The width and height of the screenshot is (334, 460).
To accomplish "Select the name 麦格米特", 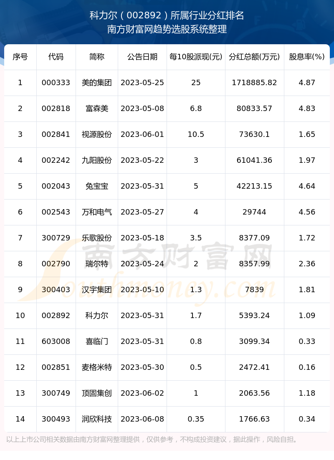I will (x=97, y=367).
